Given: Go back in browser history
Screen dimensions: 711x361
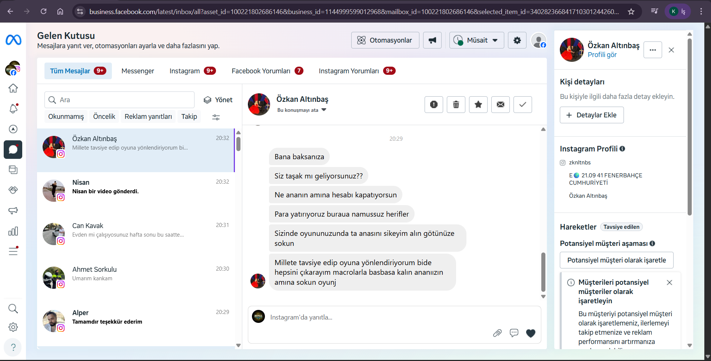Looking at the screenshot, I should click(10, 11).
